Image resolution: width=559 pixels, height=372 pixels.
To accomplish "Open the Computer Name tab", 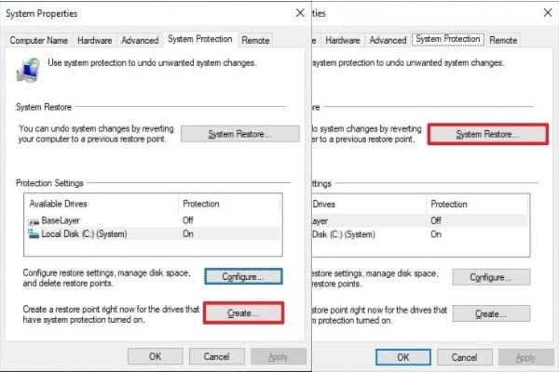I will tap(37, 41).
